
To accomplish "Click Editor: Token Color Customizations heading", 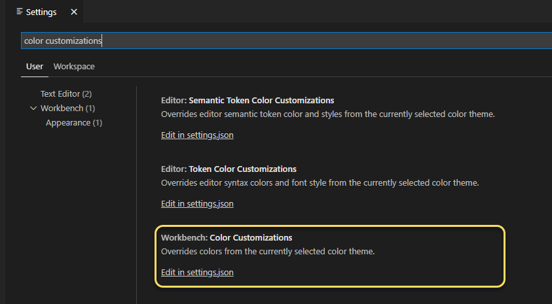I will [229, 169].
